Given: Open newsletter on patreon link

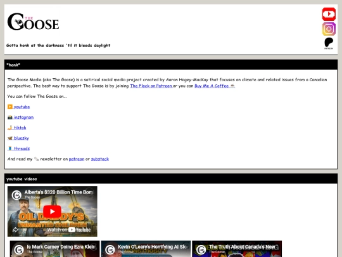Looking at the screenshot, I should 77,159.
